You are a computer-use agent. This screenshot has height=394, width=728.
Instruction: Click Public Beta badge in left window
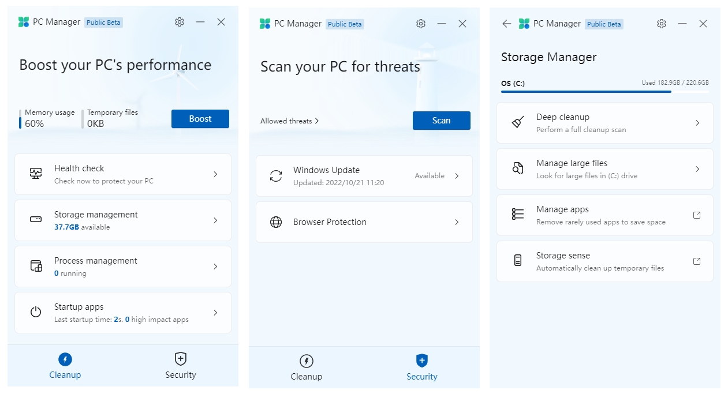[x=104, y=22]
